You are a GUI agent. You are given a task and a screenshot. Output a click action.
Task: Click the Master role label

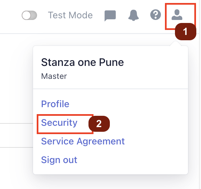click(x=54, y=76)
